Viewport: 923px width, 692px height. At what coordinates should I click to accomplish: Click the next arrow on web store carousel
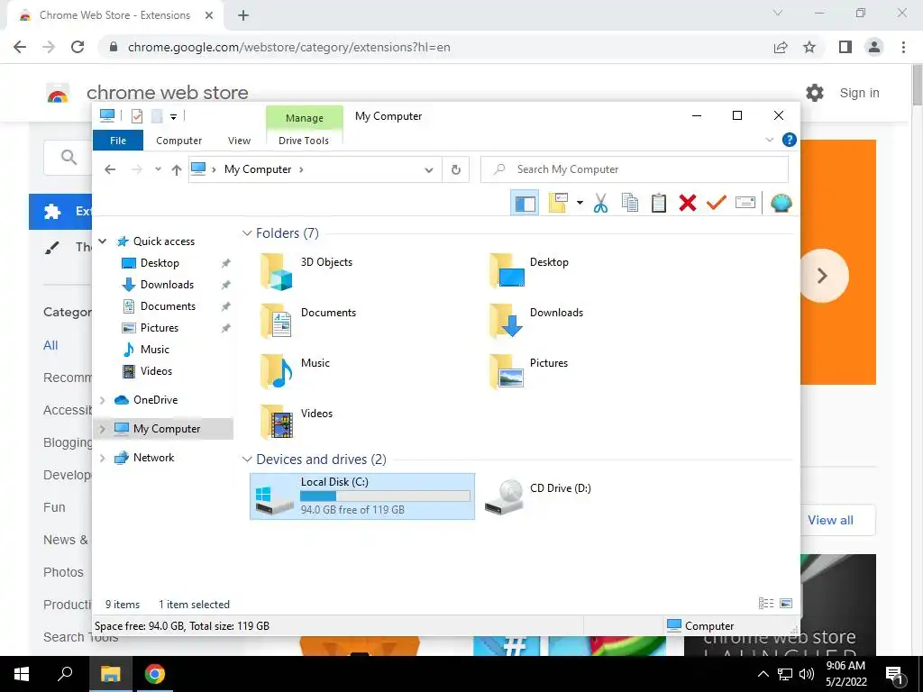pyautogui.click(x=822, y=276)
